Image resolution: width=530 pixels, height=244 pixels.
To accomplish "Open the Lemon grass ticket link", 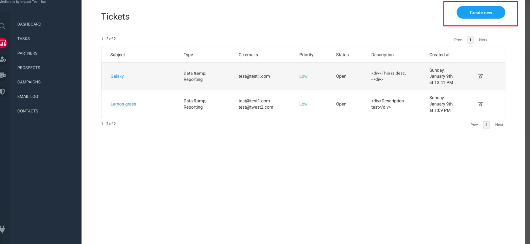I will click(123, 104).
